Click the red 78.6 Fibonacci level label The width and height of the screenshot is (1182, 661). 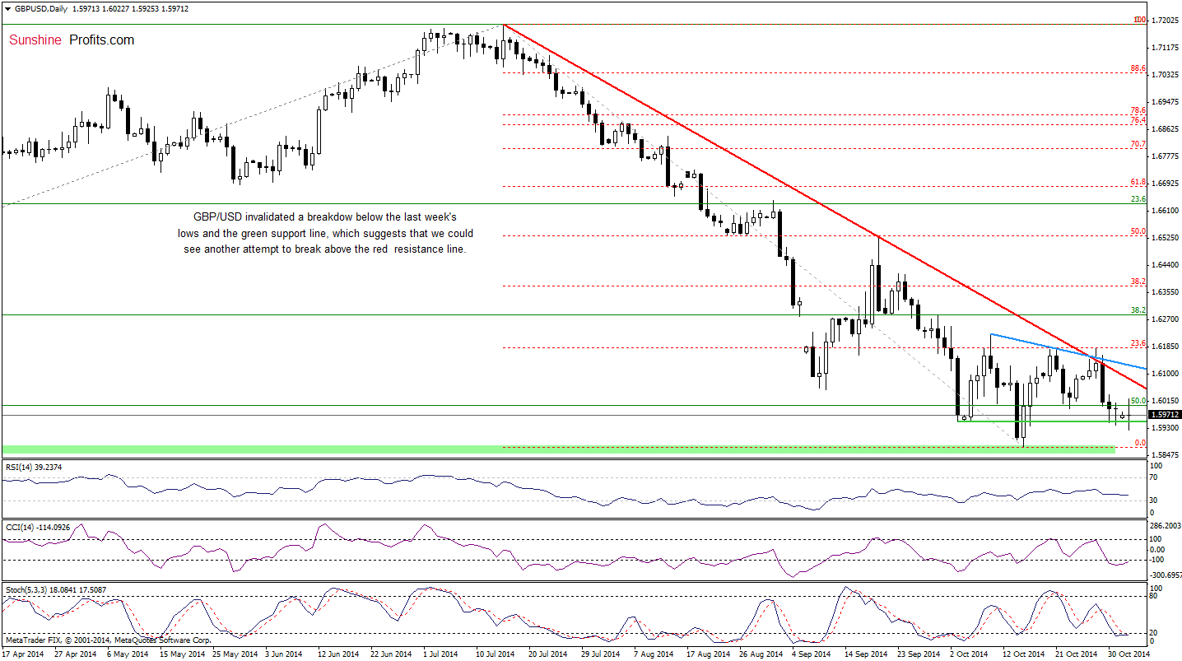coord(1138,110)
